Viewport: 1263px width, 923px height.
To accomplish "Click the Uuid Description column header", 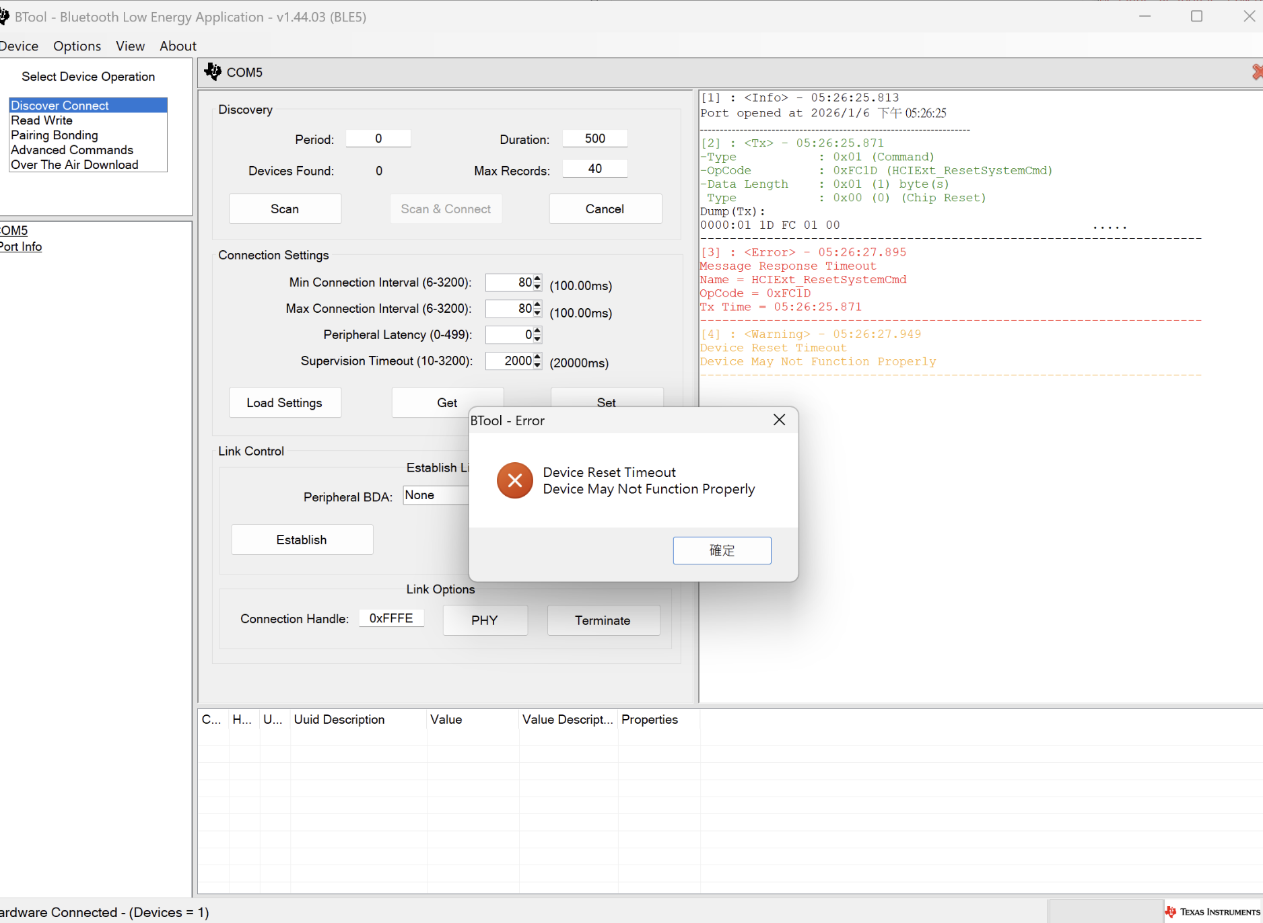I will [x=339, y=720].
